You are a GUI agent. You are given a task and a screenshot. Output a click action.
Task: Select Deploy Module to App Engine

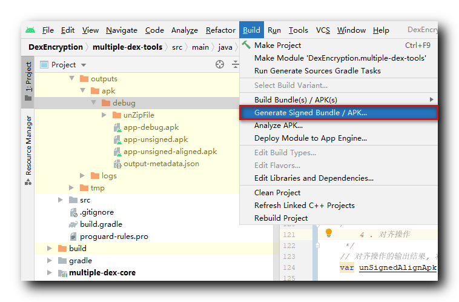[338, 138]
